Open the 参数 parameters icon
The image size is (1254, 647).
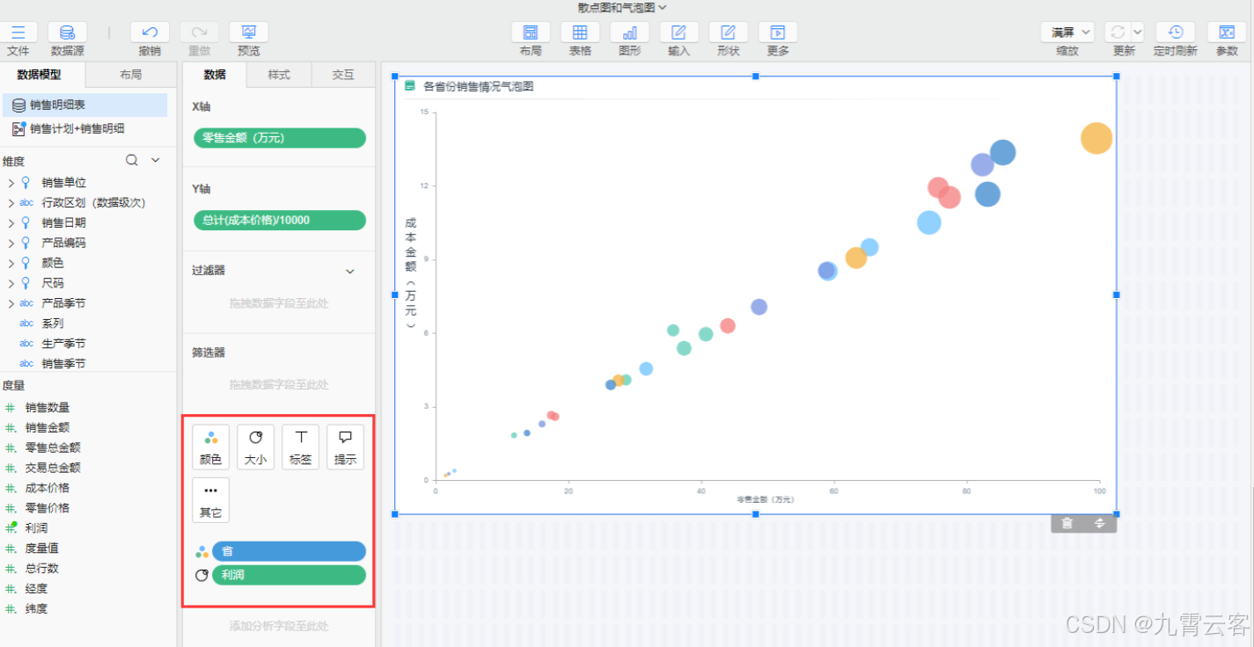[1227, 33]
